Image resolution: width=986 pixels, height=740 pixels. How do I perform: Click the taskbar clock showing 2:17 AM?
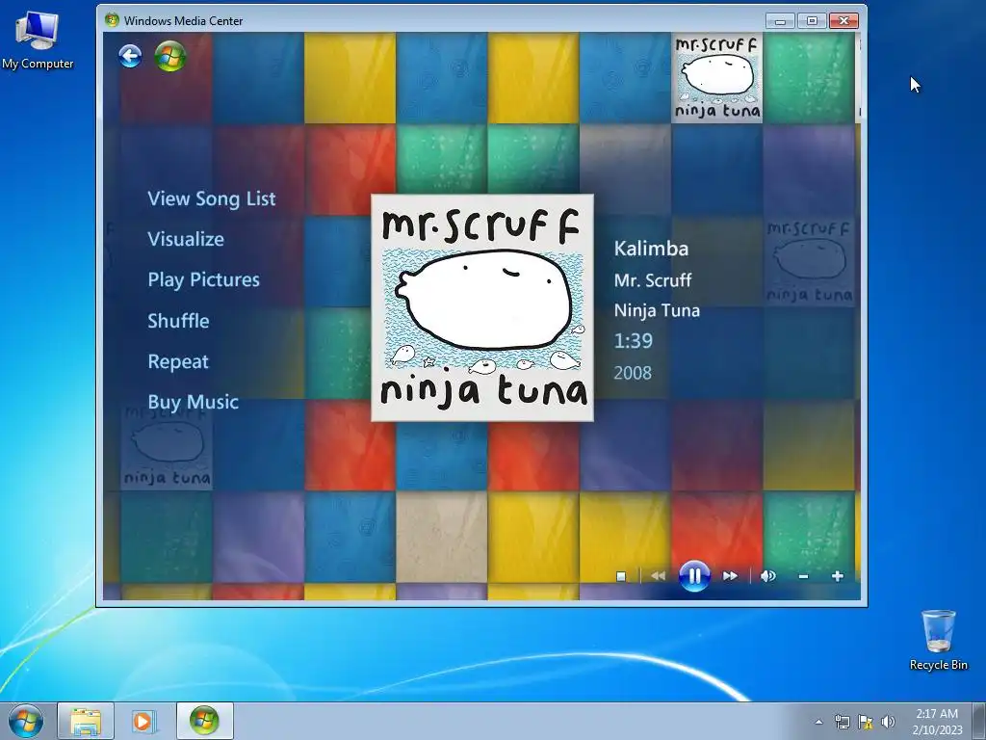(937, 722)
